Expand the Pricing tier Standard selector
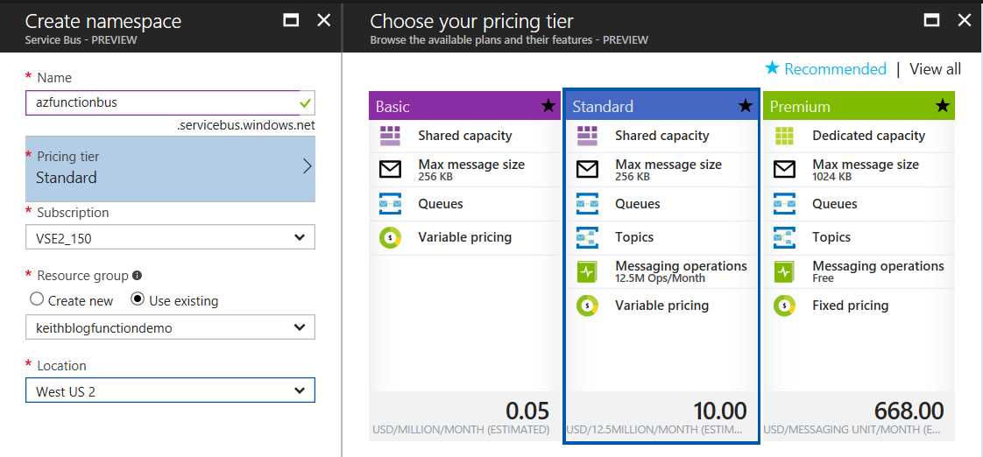The width and height of the screenshot is (983, 457). 170,167
